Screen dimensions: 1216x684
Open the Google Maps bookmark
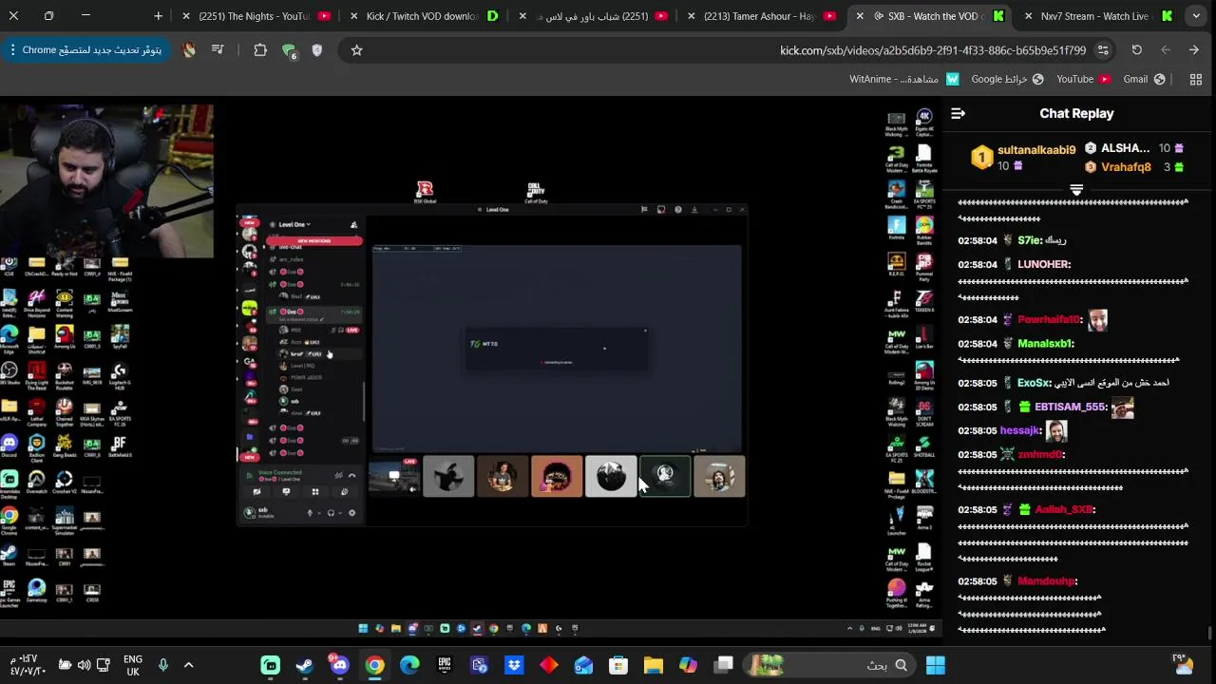pyautogui.click(x=1007, y=80)
